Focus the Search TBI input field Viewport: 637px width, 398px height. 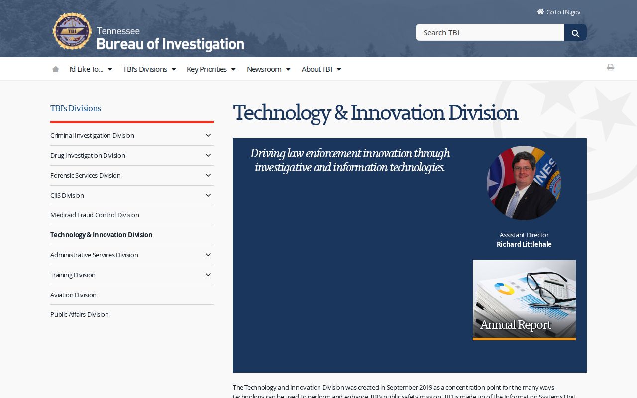[490, 32]
